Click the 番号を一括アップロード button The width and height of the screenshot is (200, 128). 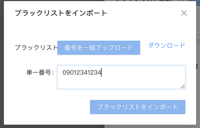99,48
